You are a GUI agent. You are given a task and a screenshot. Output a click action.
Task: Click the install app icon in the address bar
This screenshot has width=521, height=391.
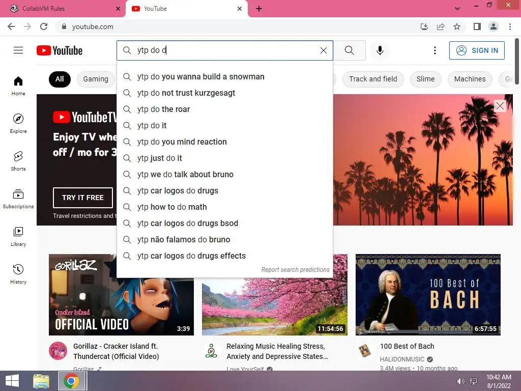click(424, 26)
